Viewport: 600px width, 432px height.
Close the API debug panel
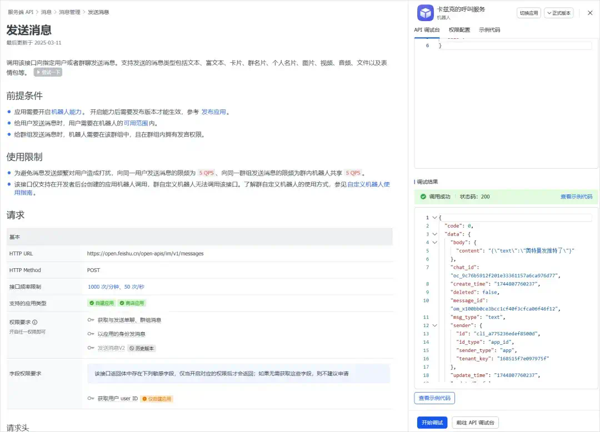tap(590, 13)
